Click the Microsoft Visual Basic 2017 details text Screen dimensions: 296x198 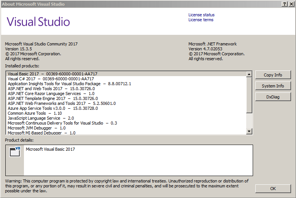coord(51,149)
